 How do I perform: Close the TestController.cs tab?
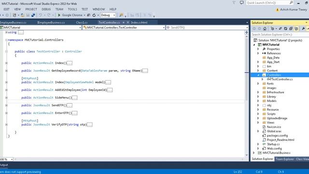(x=127, y=22)
